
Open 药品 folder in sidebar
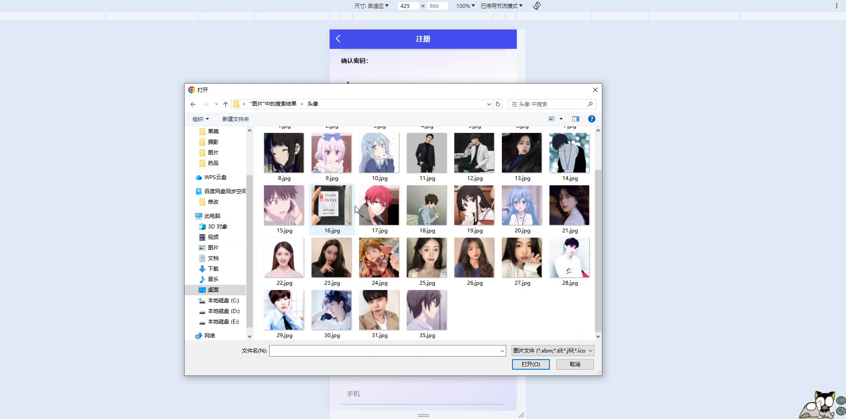pos(209,163)
